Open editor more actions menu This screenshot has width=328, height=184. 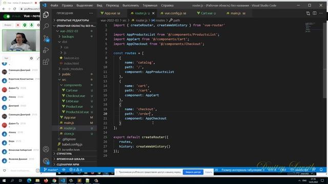321,13
